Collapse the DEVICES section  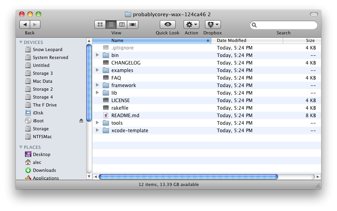click(21, 42)
